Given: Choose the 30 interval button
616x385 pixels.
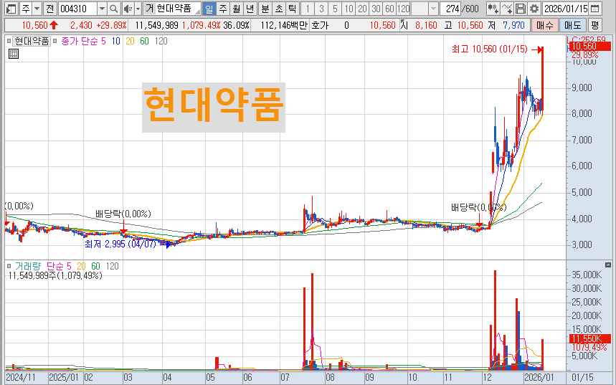Looking at the screenshot, I should click(x=376, y=9).
